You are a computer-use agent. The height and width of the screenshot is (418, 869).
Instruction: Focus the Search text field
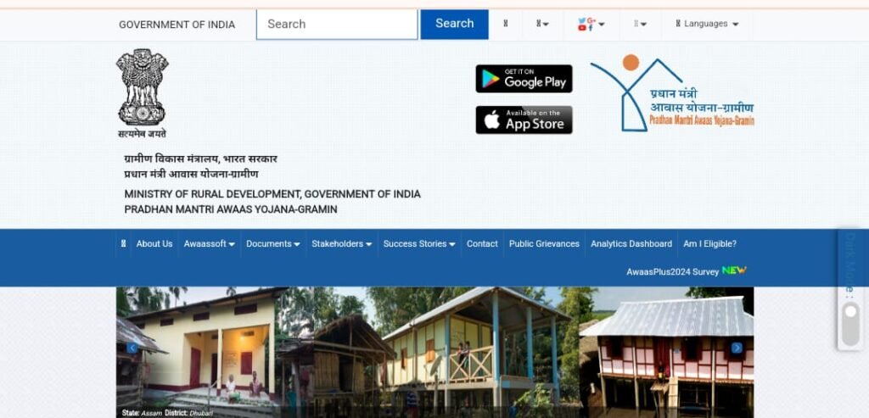pyautogui.click(x=337, y=25)
